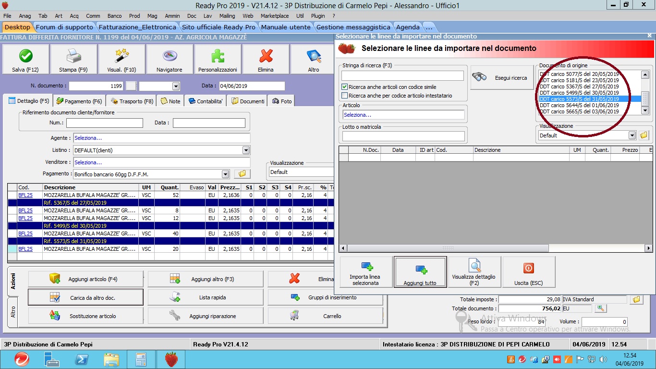Click the Lotto o matricola input field
The width and height of the screenshot is (656, 369).
[x=403, y=136]
